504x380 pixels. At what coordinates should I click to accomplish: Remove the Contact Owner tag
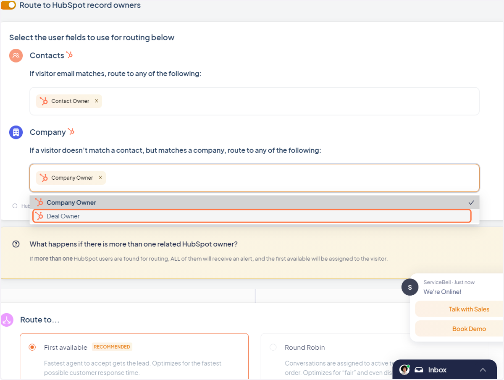pyautogui.click(x=97, y=101)
